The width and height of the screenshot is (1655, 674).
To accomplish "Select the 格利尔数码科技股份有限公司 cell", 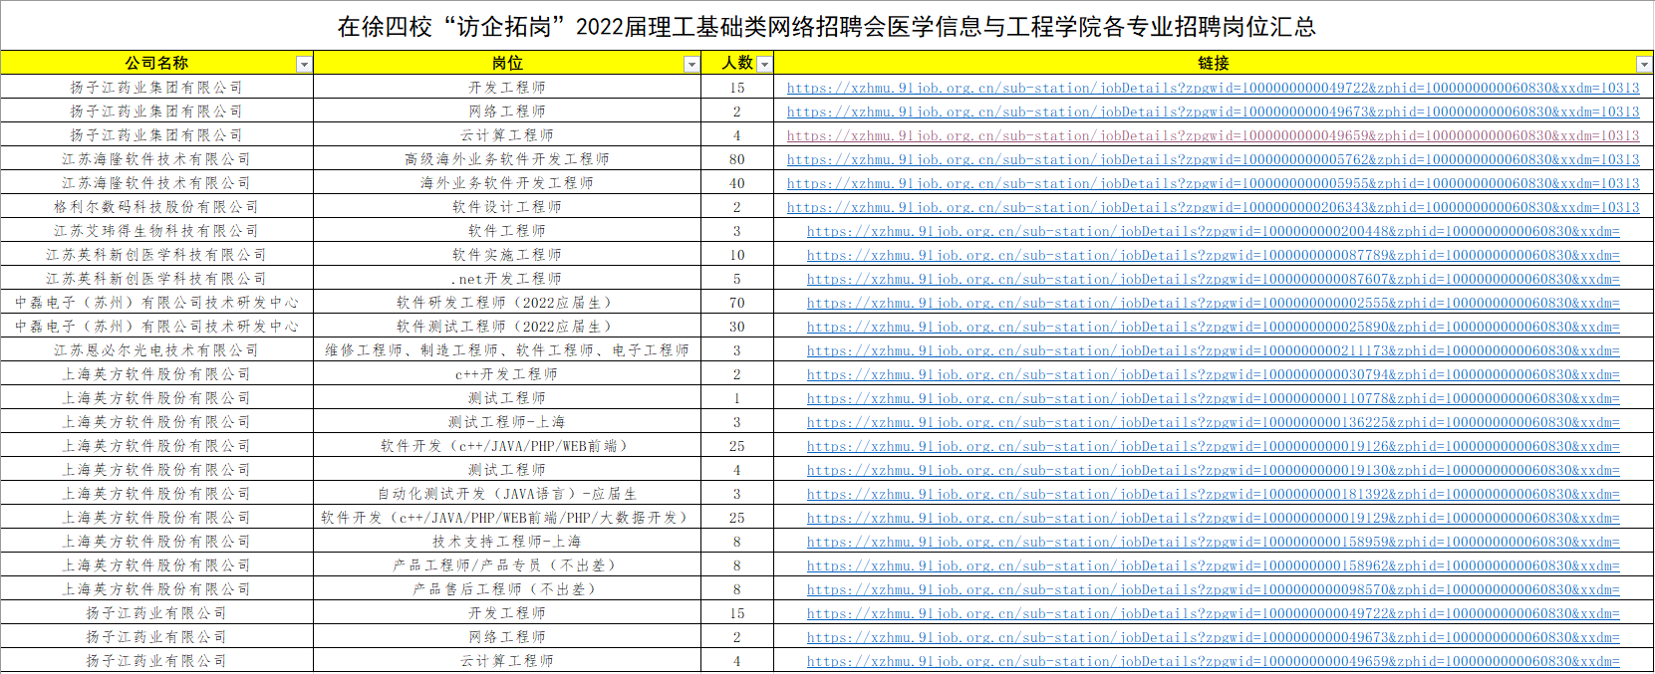I will click(156, 207).
